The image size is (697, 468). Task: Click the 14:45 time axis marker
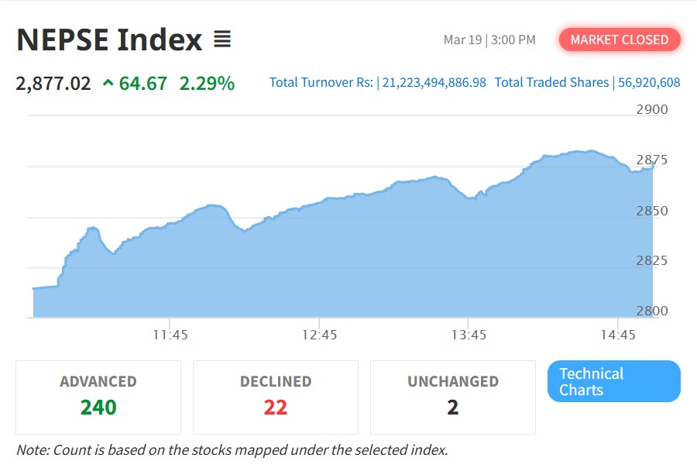pos(617,335)
